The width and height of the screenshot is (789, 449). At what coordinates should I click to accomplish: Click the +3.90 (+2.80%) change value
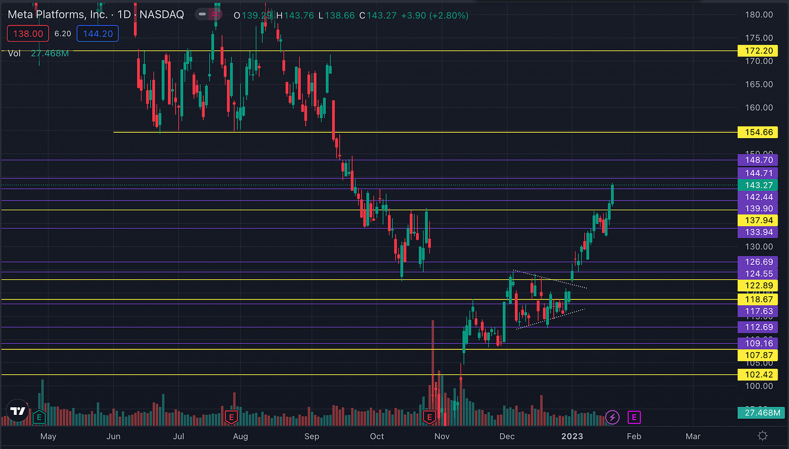(x=435, y=16)
